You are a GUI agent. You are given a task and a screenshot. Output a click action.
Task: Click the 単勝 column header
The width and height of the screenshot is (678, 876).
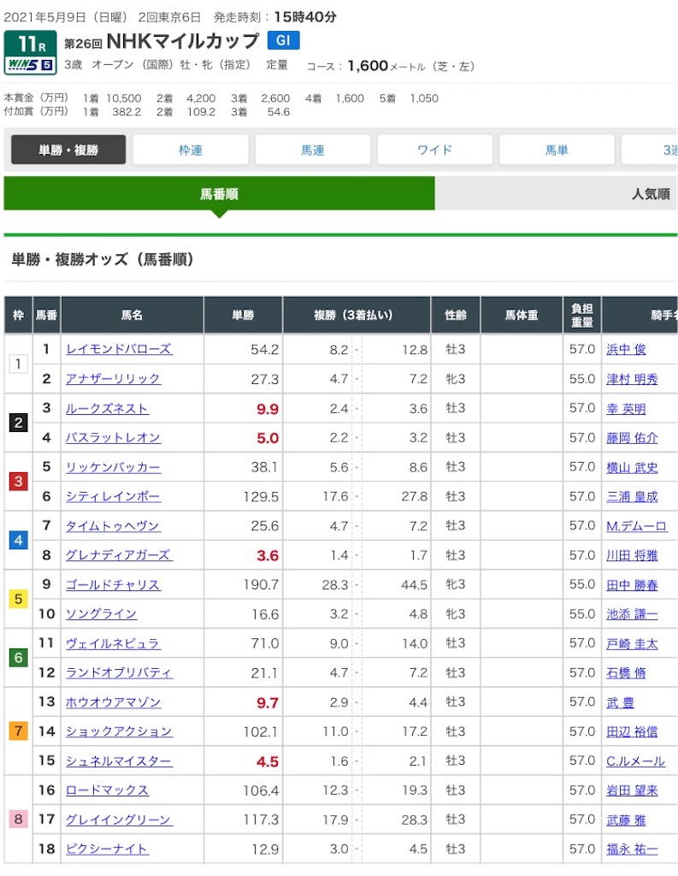click(x=243, y=315)
